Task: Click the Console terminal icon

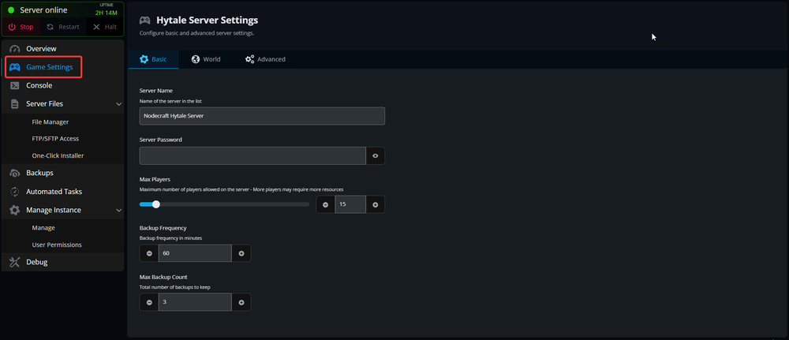Action: click(x=14, y=85)
